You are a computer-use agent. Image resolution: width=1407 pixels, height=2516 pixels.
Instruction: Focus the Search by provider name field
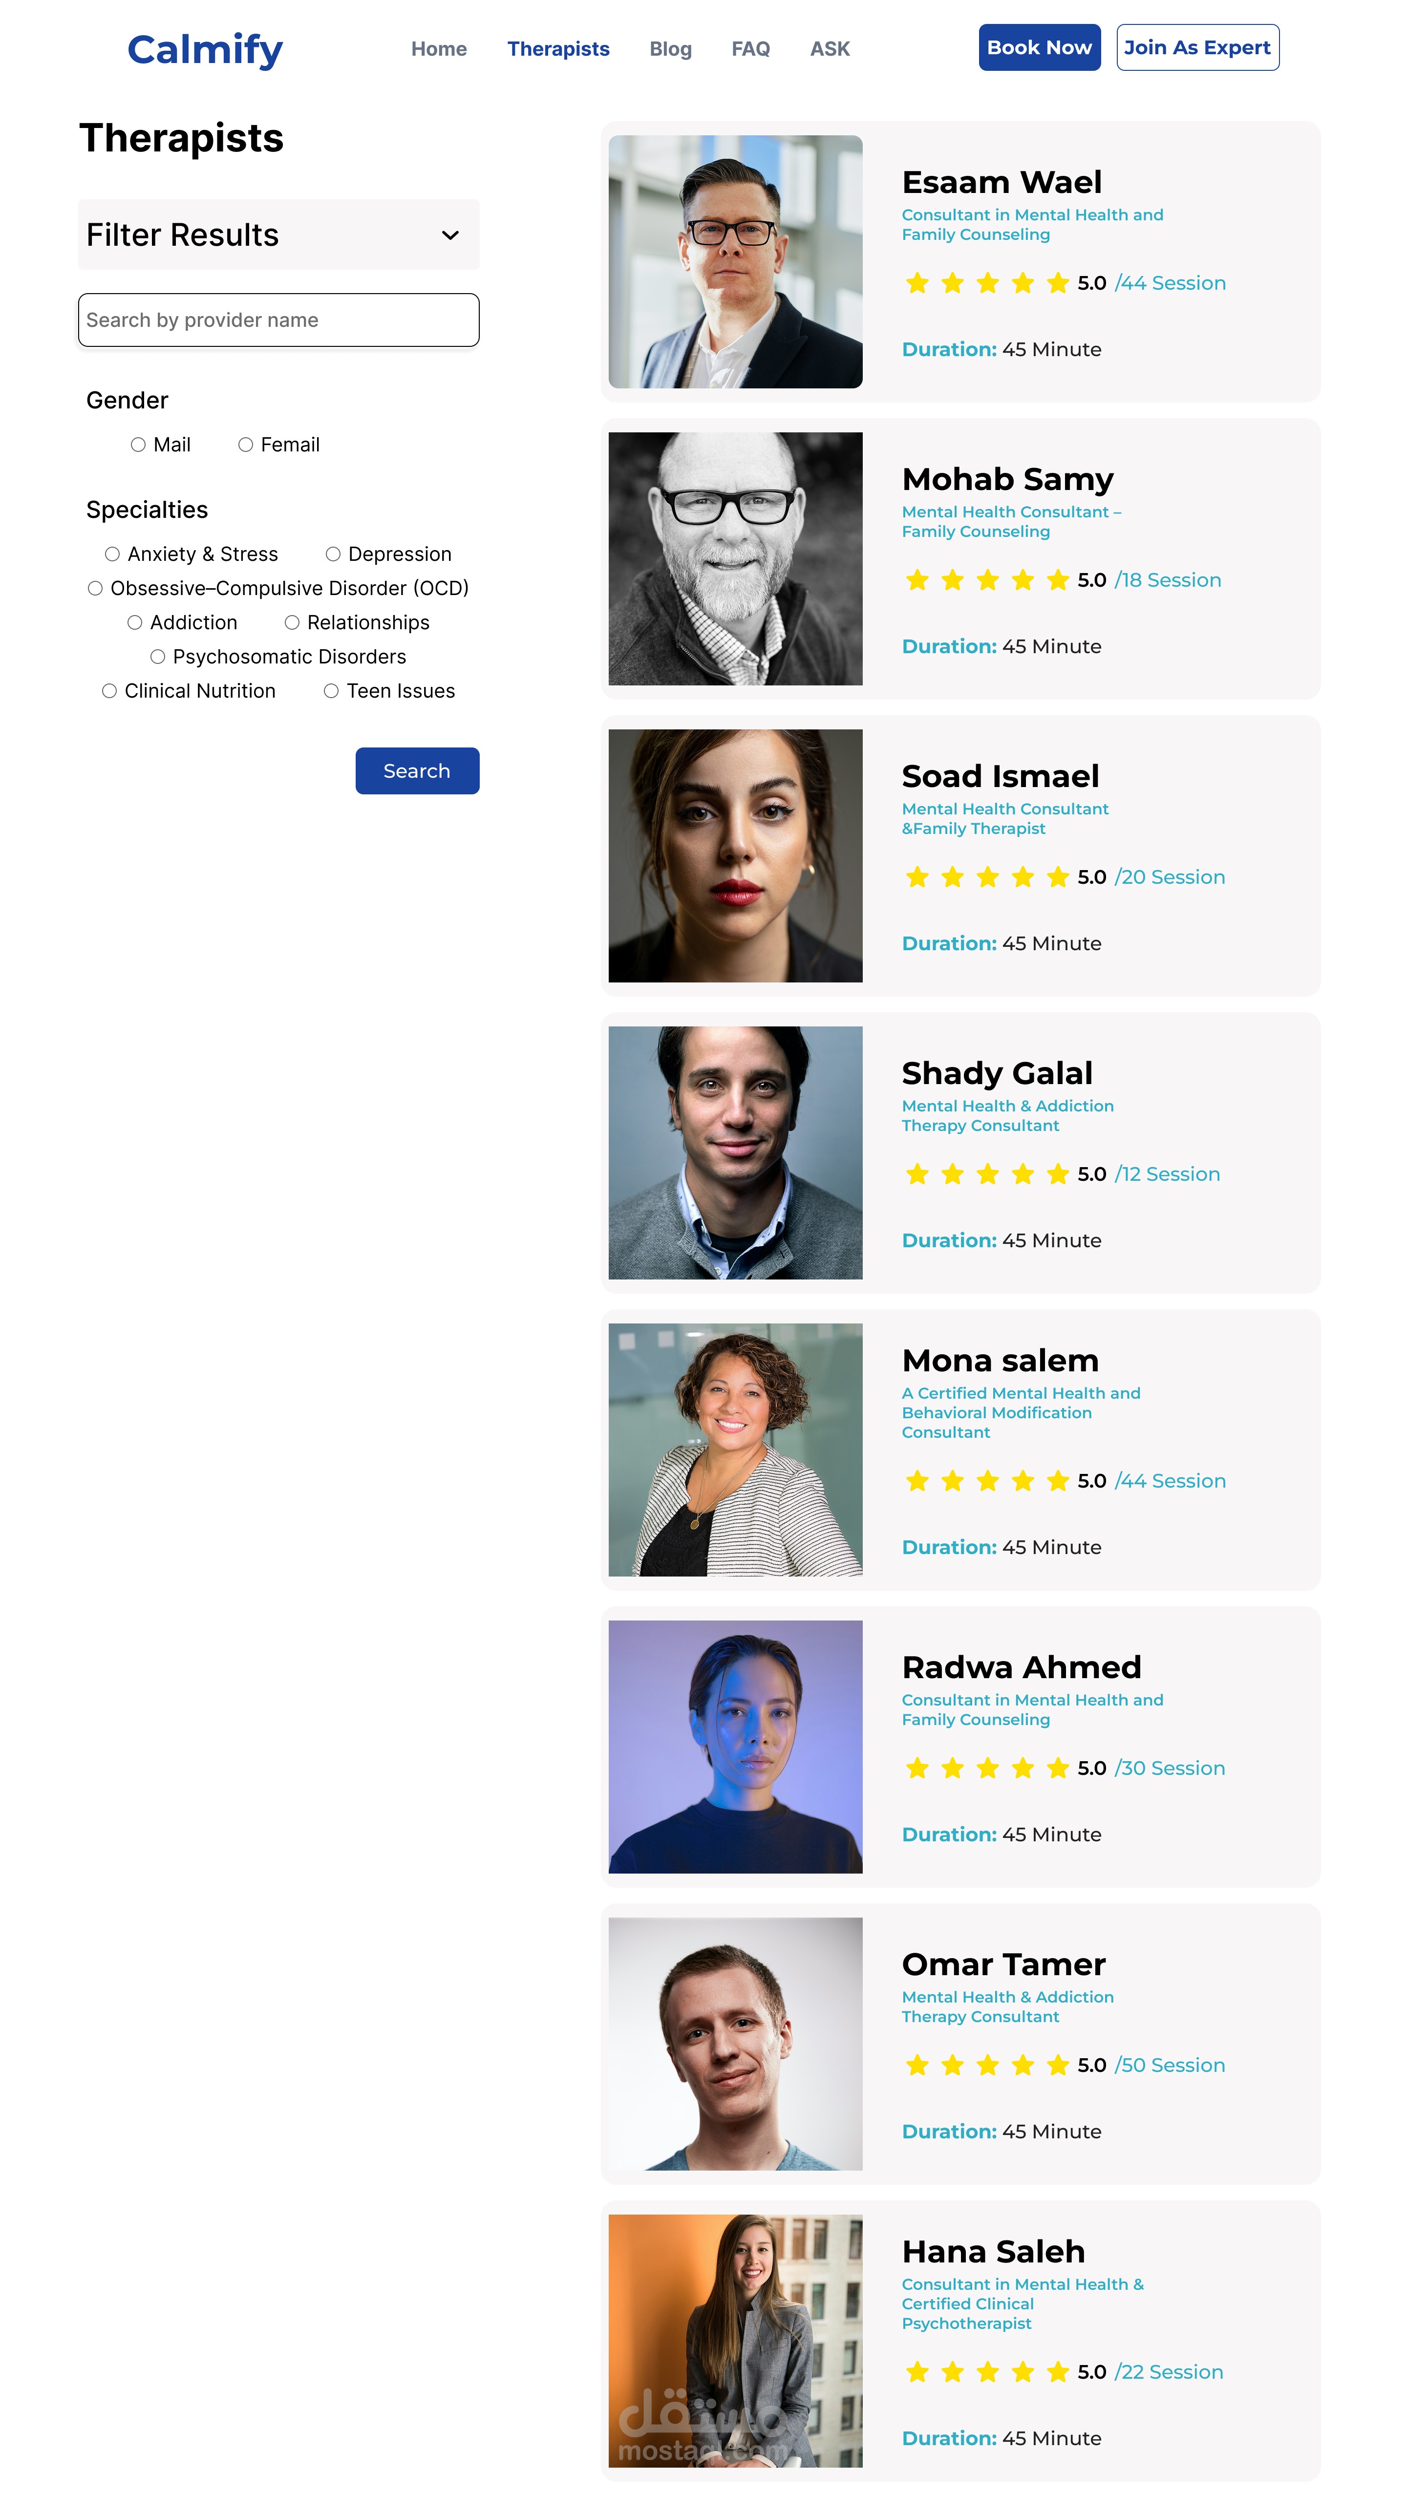tap(278, 320)
